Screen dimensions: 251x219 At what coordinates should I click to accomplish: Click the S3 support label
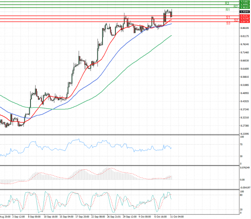[228, 23]
